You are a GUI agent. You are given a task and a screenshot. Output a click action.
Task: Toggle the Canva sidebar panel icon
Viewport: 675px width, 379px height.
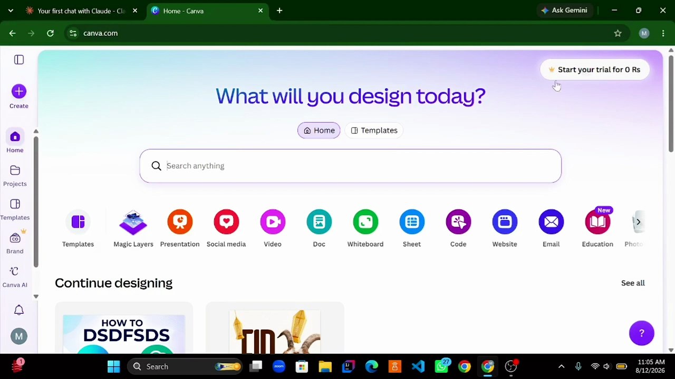pyautogui.click(x=19, y=60)
